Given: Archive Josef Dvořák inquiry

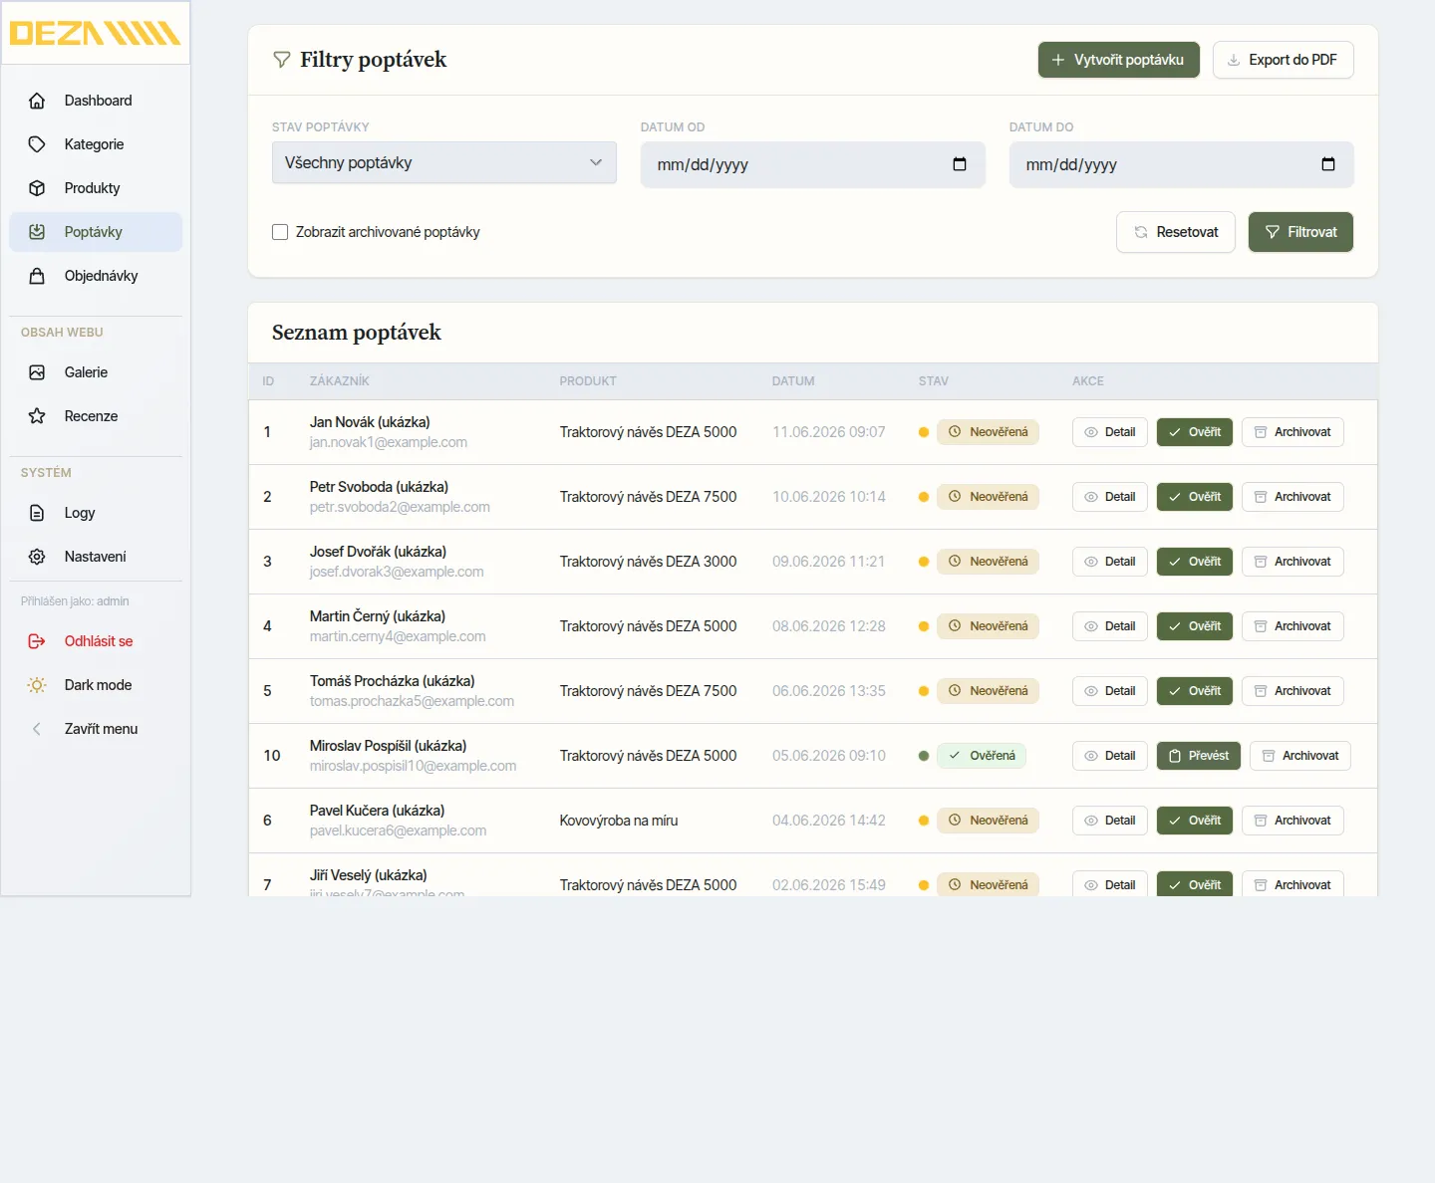Looking at the screenshot, I should (1292, 562).
